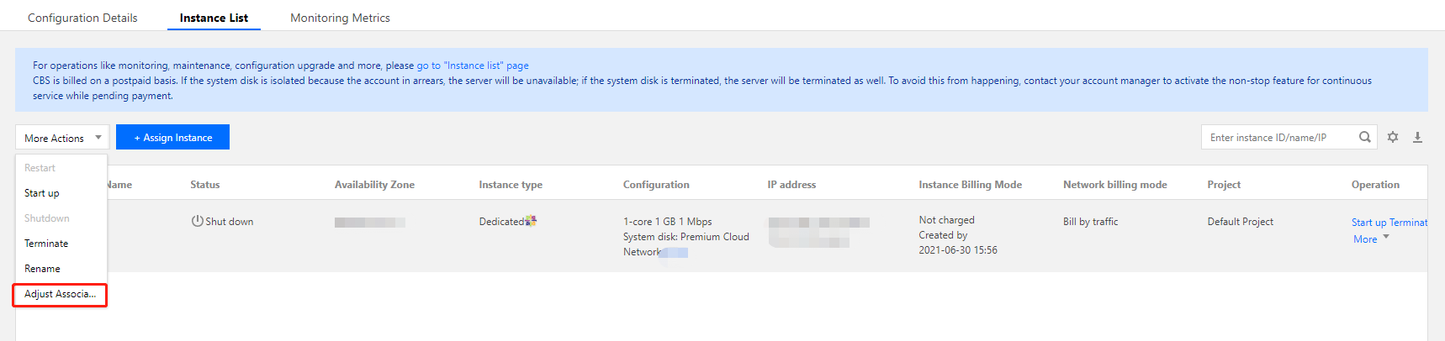Expand the More operations menu in row
Image resolution: width=1445 pixels, height=341 pixels.
(1371, 239)
